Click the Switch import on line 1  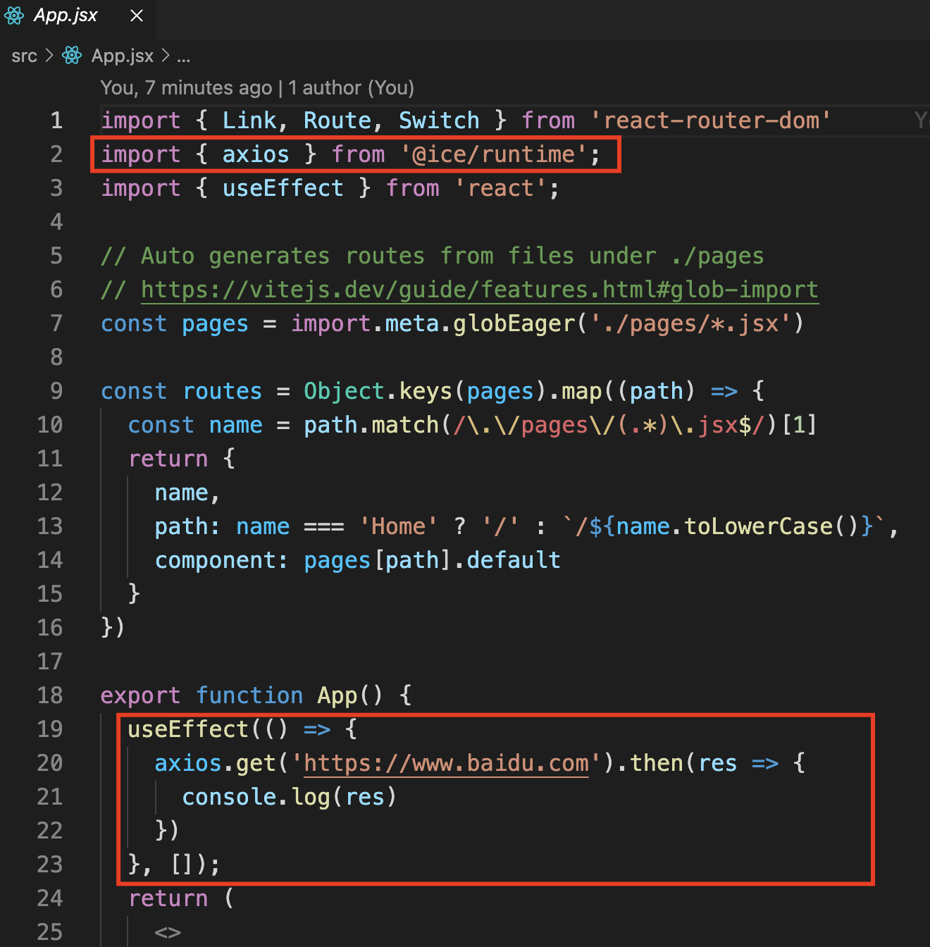(x=438, y=120)
